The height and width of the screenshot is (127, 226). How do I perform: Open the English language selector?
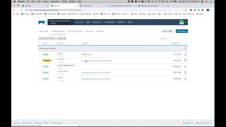pos(188,123)
